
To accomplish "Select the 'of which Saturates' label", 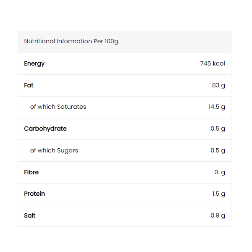I will (x=58, y=107).
